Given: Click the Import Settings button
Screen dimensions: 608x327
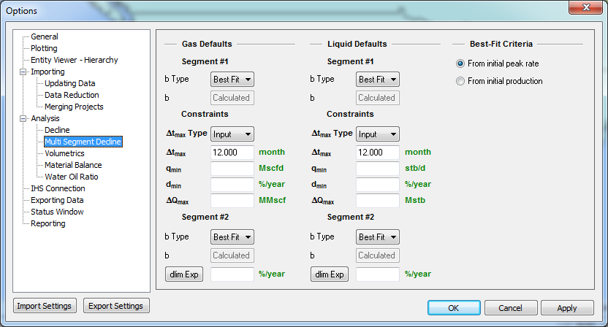Looking at the screenshot, I should pyautogui.click(x=45, y=306).
